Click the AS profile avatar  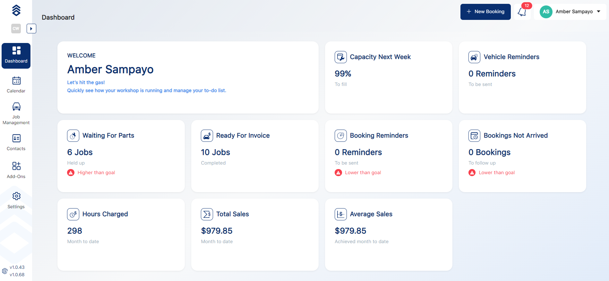[546, 12]
